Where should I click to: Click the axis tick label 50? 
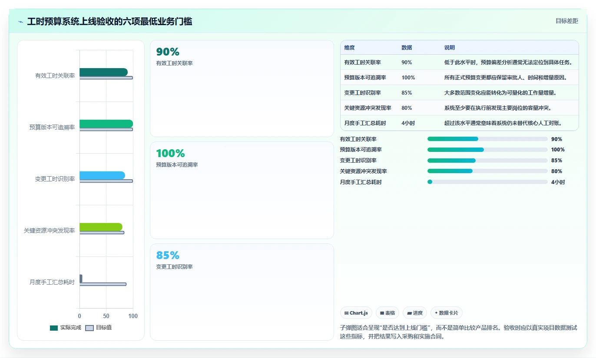(106, 316)
